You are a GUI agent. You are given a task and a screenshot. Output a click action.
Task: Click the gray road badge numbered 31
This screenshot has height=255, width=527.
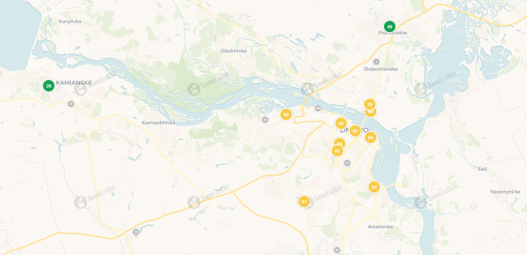(x=347, y=163)
